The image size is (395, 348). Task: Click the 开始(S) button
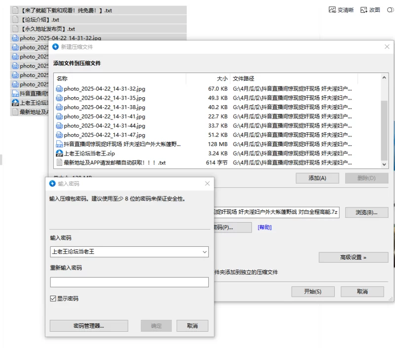pos(313,292)
